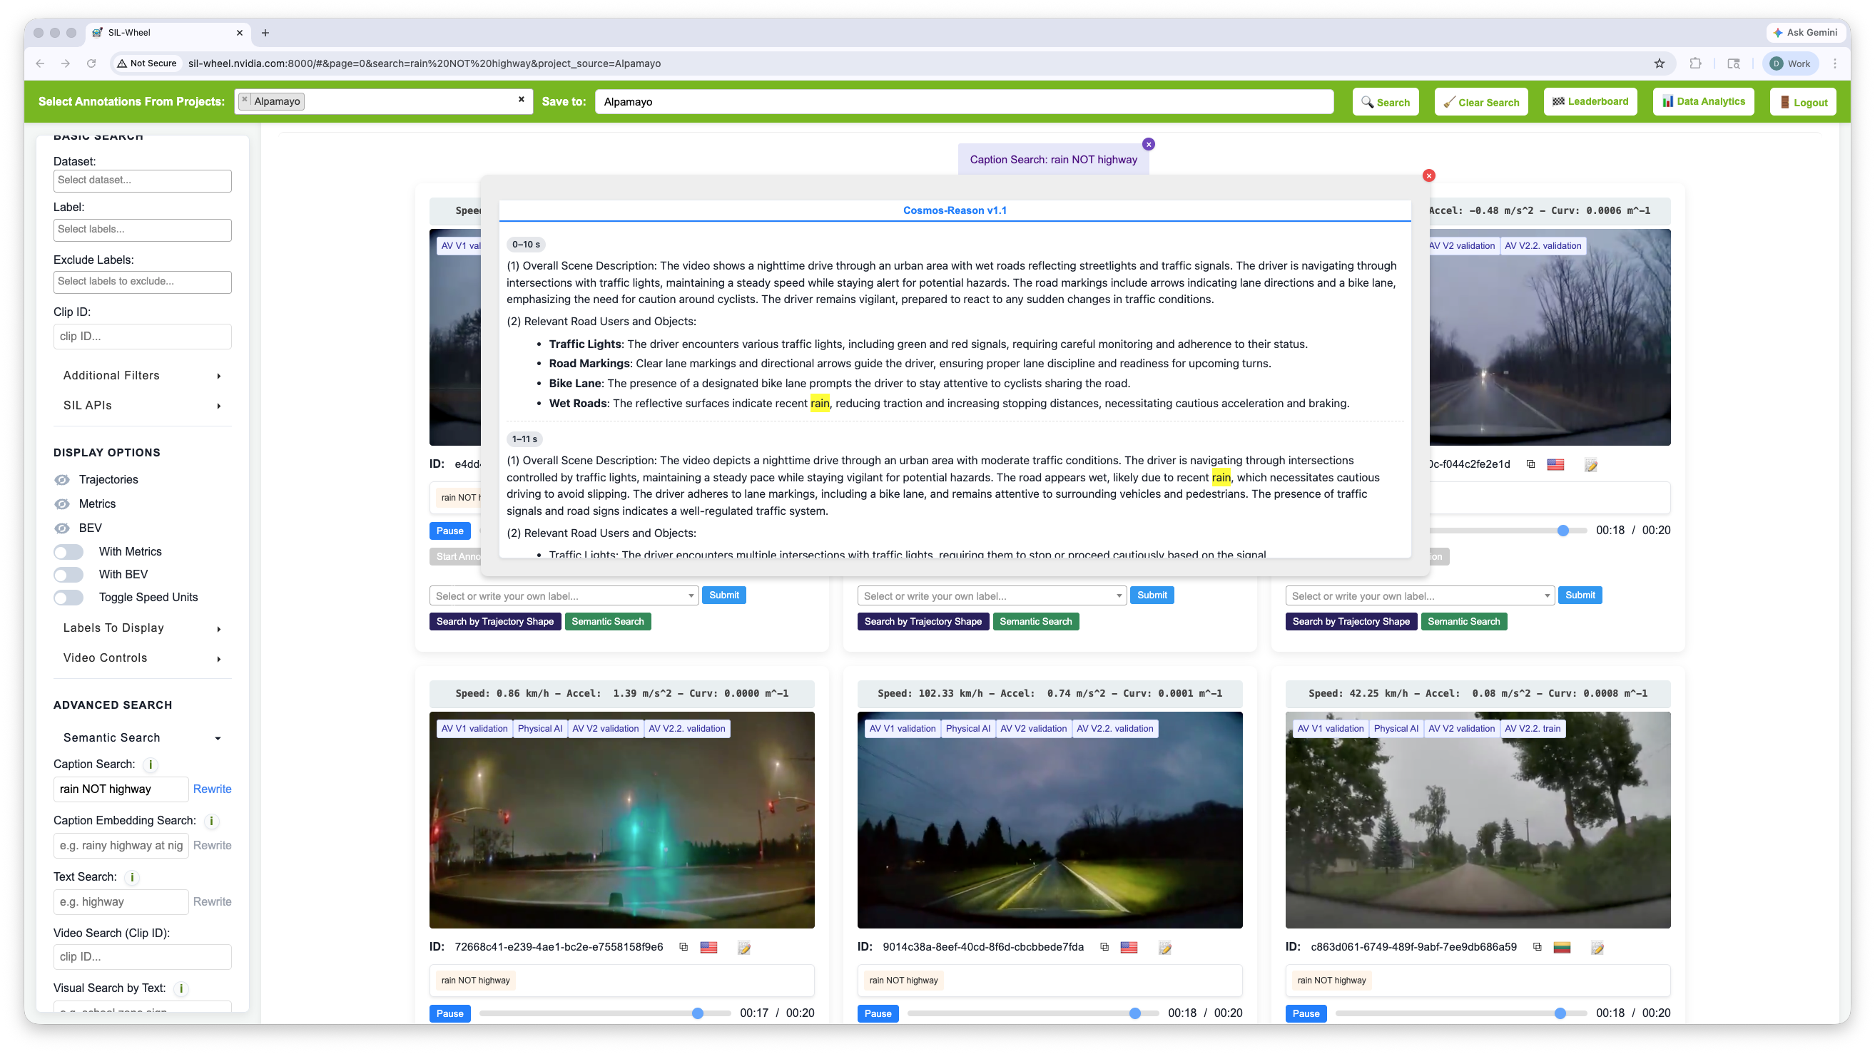Toggle Metrics visibility
Viewport: 1875px width, 1054px height.
click(63, 503)
